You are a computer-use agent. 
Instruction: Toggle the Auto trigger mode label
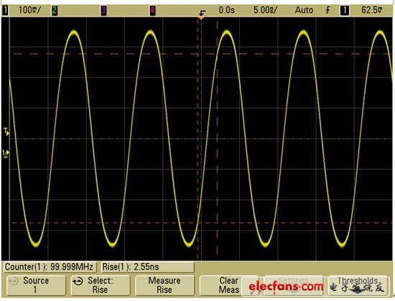click(x=304, y=10)
